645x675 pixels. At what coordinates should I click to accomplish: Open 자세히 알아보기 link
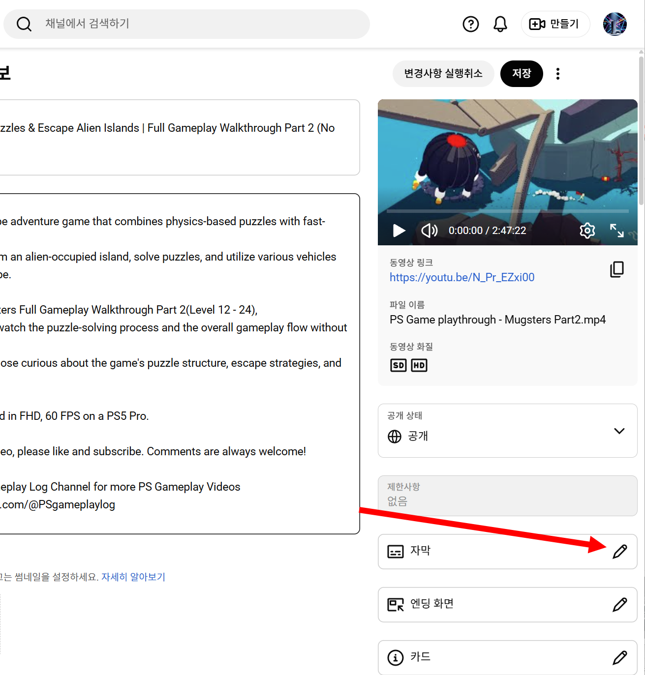point(133,577)
